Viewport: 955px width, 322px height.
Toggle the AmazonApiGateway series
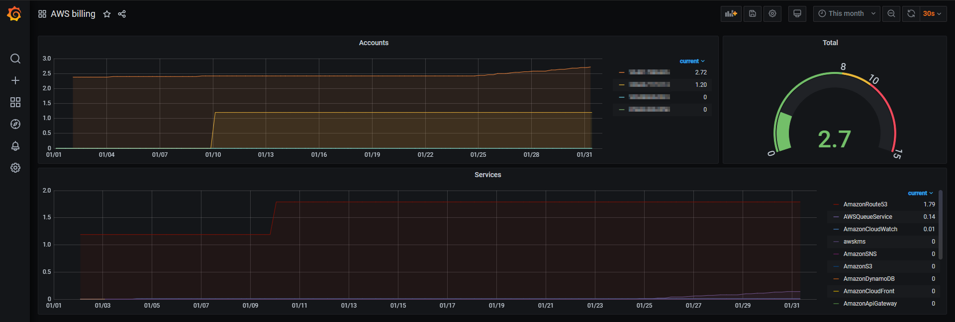click(x=870, y=304)
